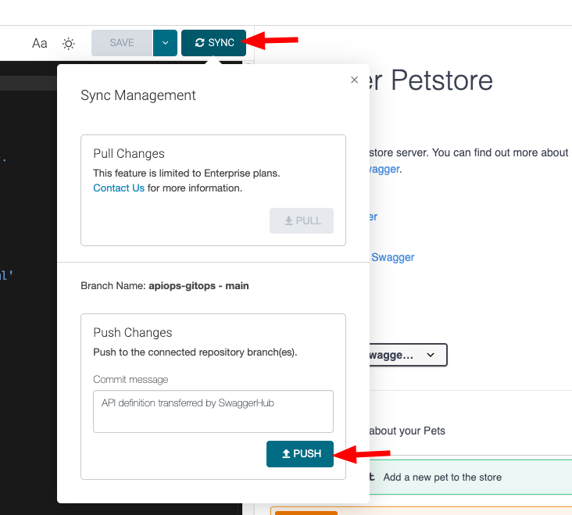Click 'Branch Name: apiops-gitops - main' text

click(165, 285)
